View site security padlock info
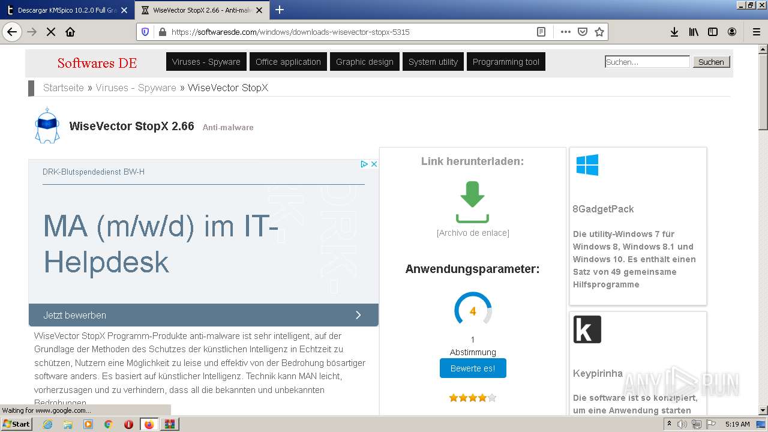The height and width of the screenshot is (432, 768). point(161,32)
